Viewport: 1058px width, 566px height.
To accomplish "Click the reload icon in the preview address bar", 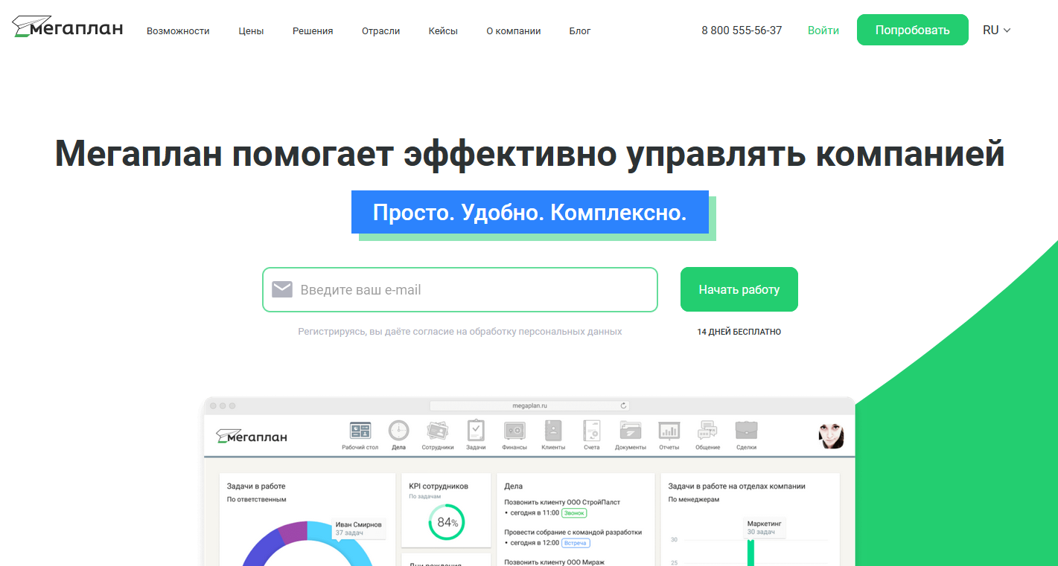I will coord(624,406).
